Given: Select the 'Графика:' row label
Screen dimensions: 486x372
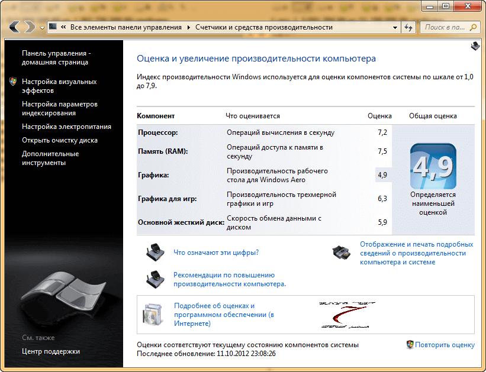Looking at the screenshot, I should point(153,175).
